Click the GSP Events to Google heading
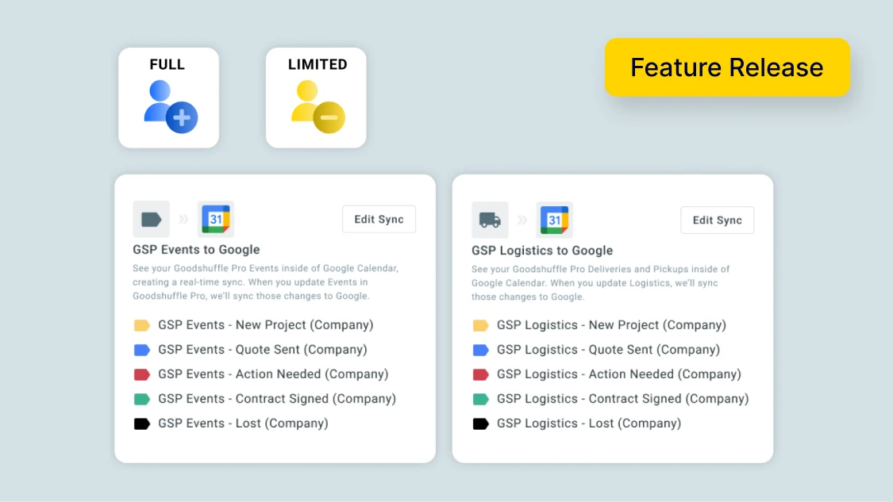 pos(197,249)
